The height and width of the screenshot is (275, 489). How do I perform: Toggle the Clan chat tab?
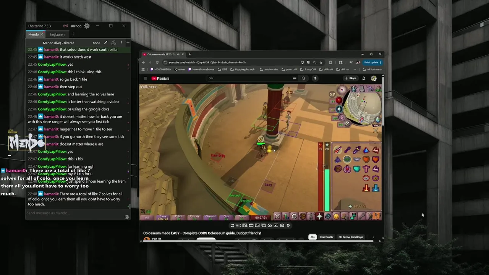click(227, 217)
